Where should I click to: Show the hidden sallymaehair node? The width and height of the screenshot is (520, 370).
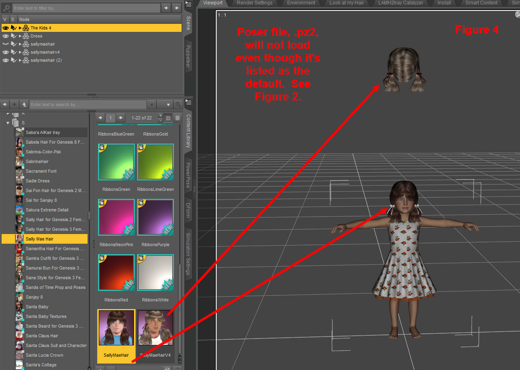(x=5, y=44)
